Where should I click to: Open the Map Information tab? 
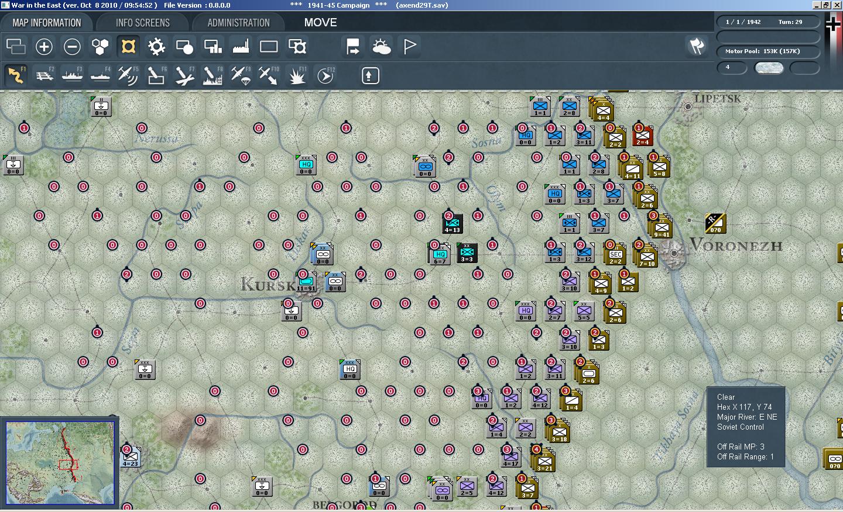(x=46, y=23)
